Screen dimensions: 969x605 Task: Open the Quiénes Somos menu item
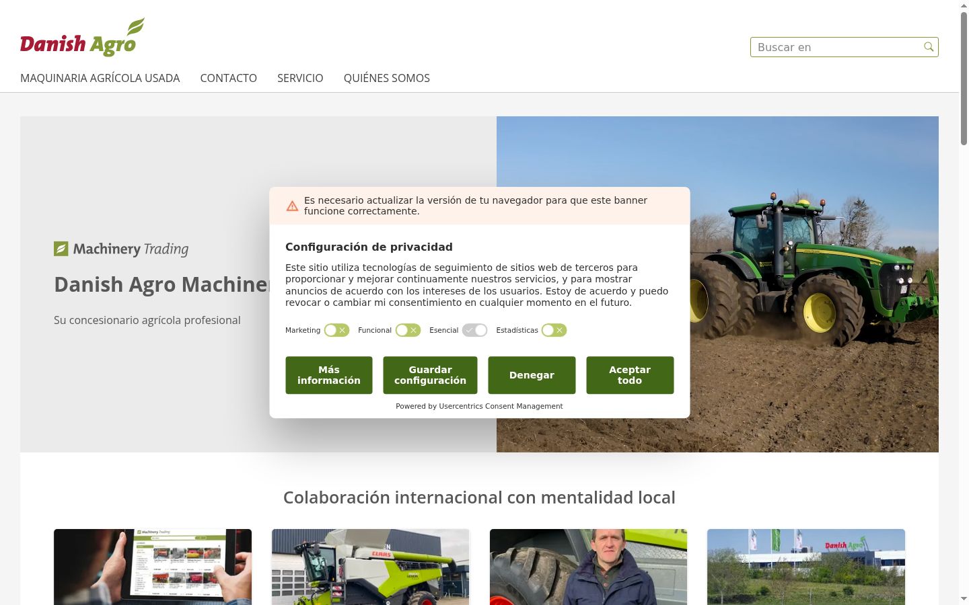(x=387, y=78)
